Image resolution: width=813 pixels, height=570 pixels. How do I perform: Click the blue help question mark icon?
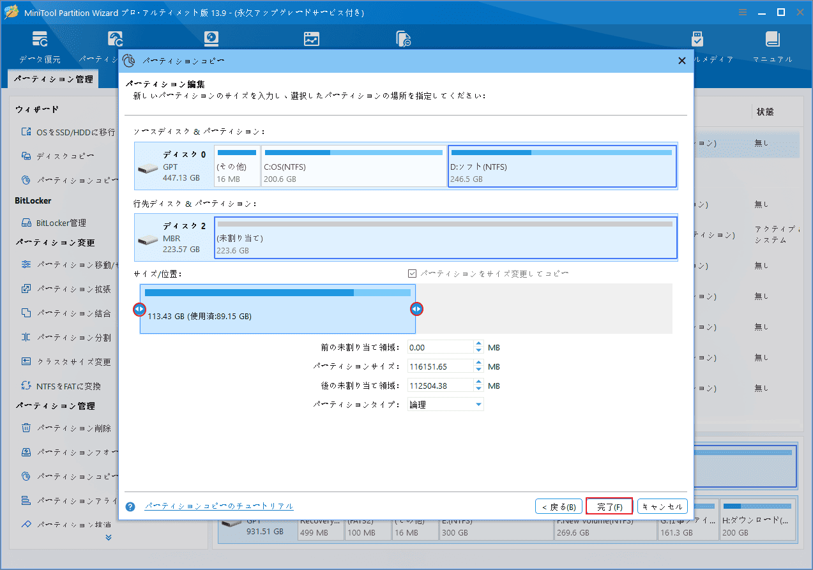[130, 507]
